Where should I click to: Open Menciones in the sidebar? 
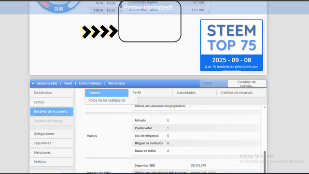click(52, 152)
